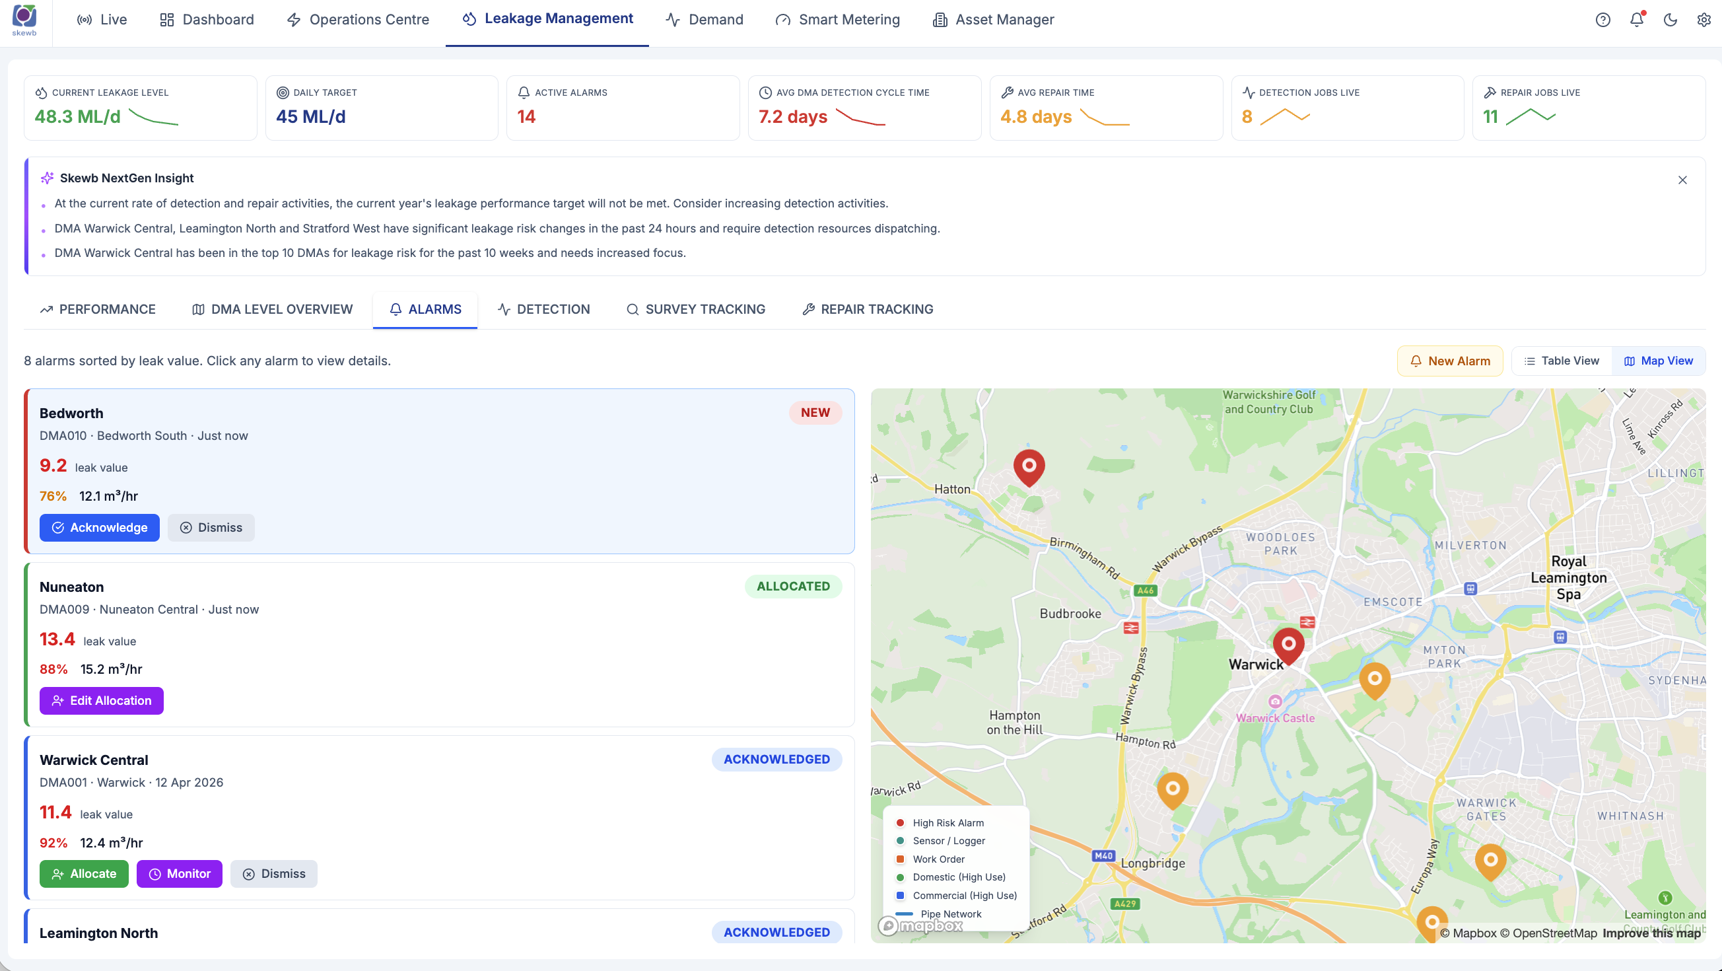The height and width of the screenshot is (971, 1722).
Task: Click Sensor / Logger legend swatch
Action: coord(900,842)
